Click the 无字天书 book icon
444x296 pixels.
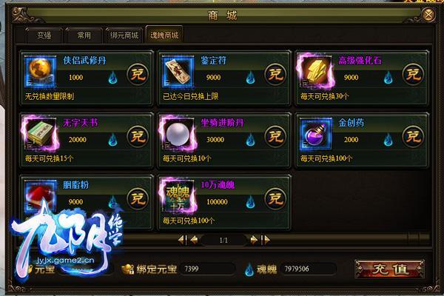(x=40, y=134)
